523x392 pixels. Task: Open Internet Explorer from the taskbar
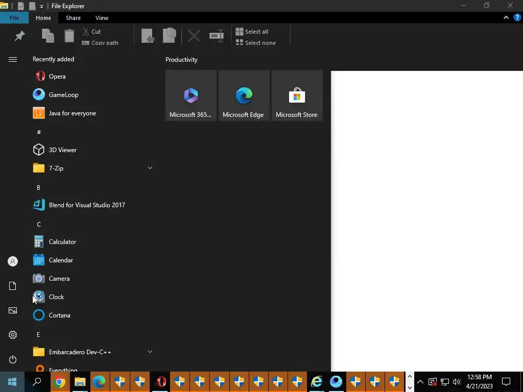pos(317,382)
